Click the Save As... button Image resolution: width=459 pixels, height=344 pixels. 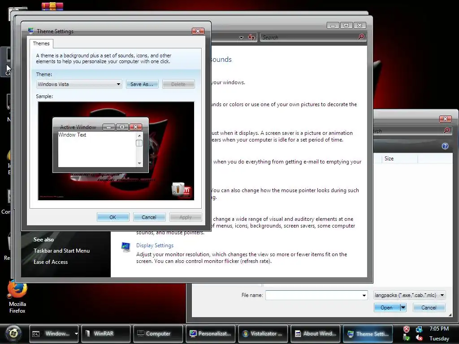point(142,84)
